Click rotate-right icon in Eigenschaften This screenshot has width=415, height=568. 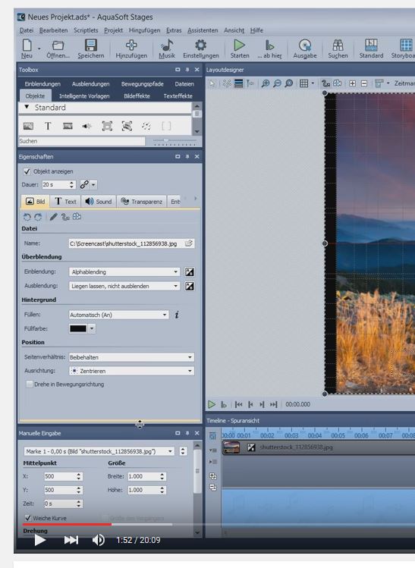[x=38, y=217]
